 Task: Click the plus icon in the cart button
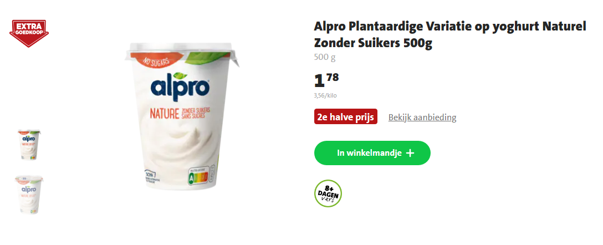click(410, 153)
